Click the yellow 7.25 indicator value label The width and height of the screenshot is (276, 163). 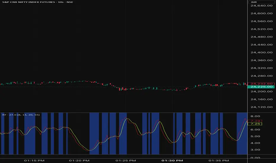[255, 124]
